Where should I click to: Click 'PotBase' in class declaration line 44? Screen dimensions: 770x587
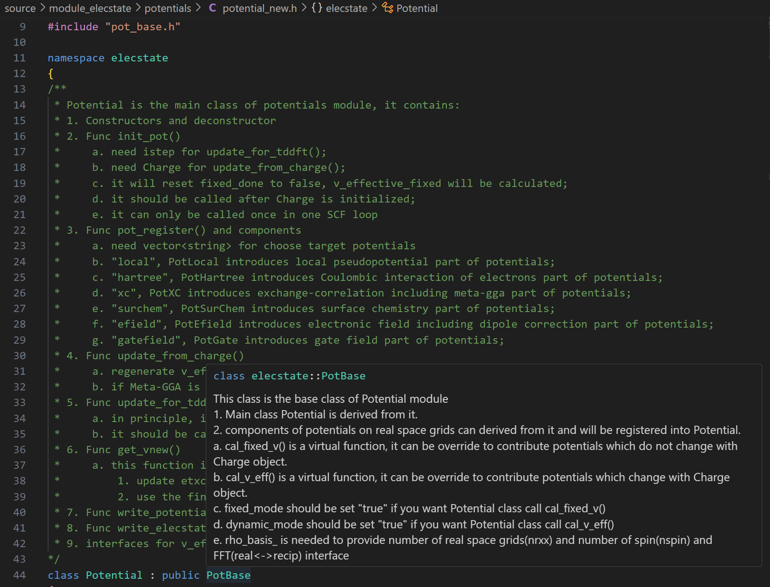coord(228,575)
